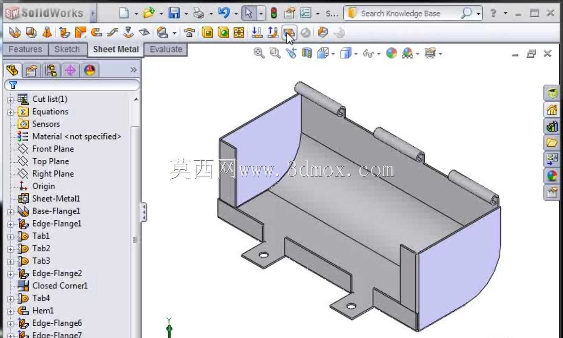Choose the Simple Hole tool

[x=223, y=33]
